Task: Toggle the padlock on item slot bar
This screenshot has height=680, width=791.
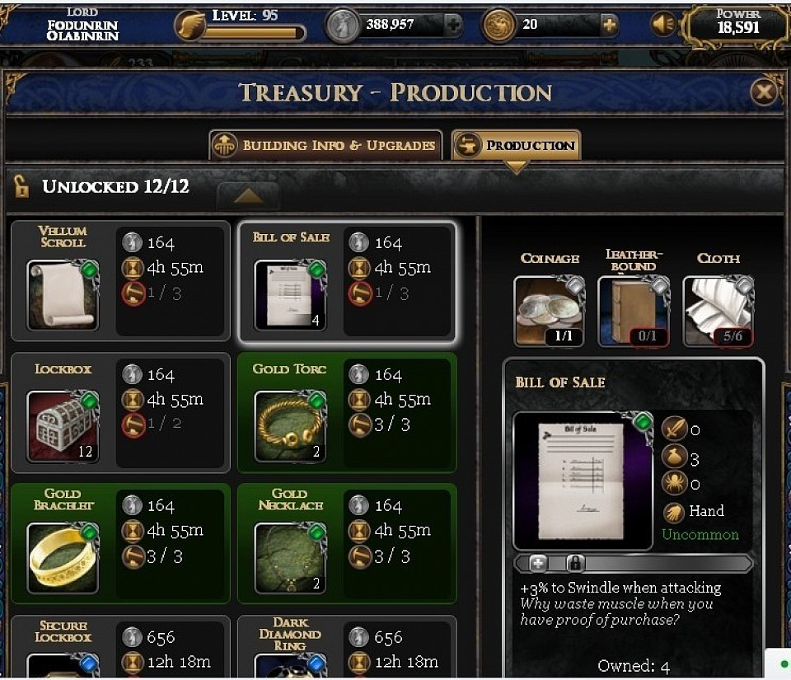Action: [575, 563]
